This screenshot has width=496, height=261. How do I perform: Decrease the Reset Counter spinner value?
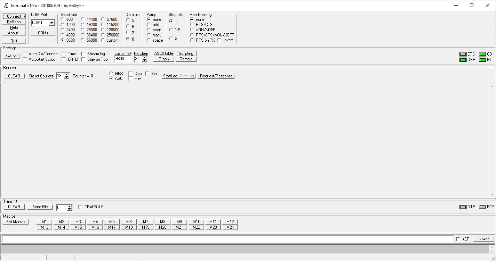tap(67, 77)
